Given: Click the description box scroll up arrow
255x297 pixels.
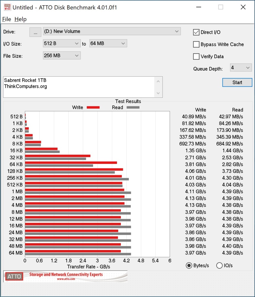Looking at the screenshot, I should [158, 81].
